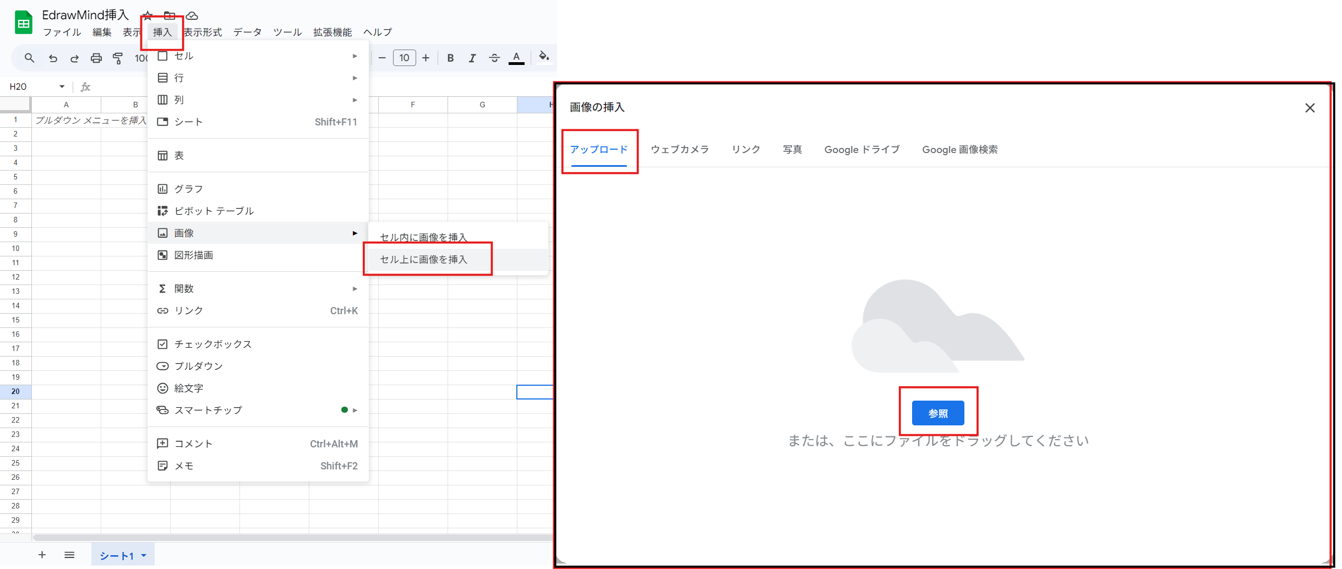This screenshot has height=569, width=1342.
Task: Toggle italic formatting
Action: [x=472, y=58]
